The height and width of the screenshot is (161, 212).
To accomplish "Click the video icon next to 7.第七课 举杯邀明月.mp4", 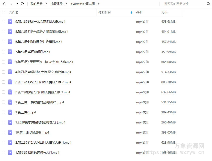I will click(10, 52).
